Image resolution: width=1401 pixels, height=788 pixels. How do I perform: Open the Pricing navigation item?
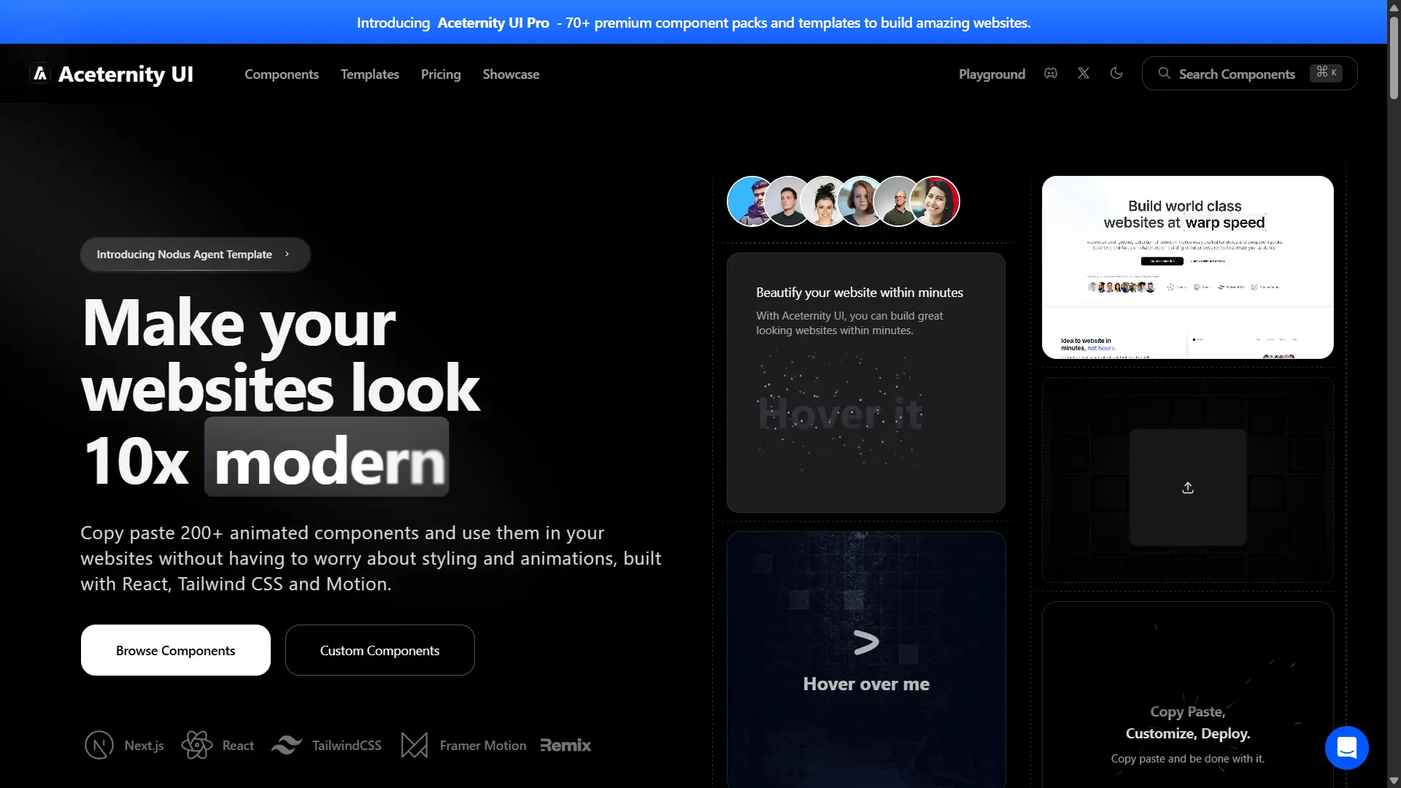(x=440, y=74)
